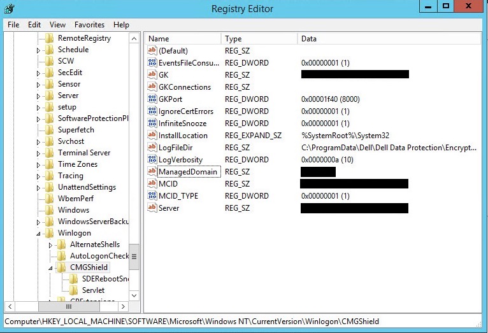The width and height of the screenshot is (488, 333).
Task: Collapse the Winlogon key
Action: (x=38, y=234)
